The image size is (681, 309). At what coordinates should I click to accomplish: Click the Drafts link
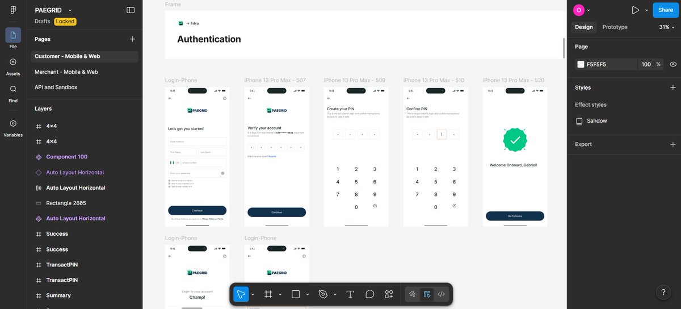point(43,22)
